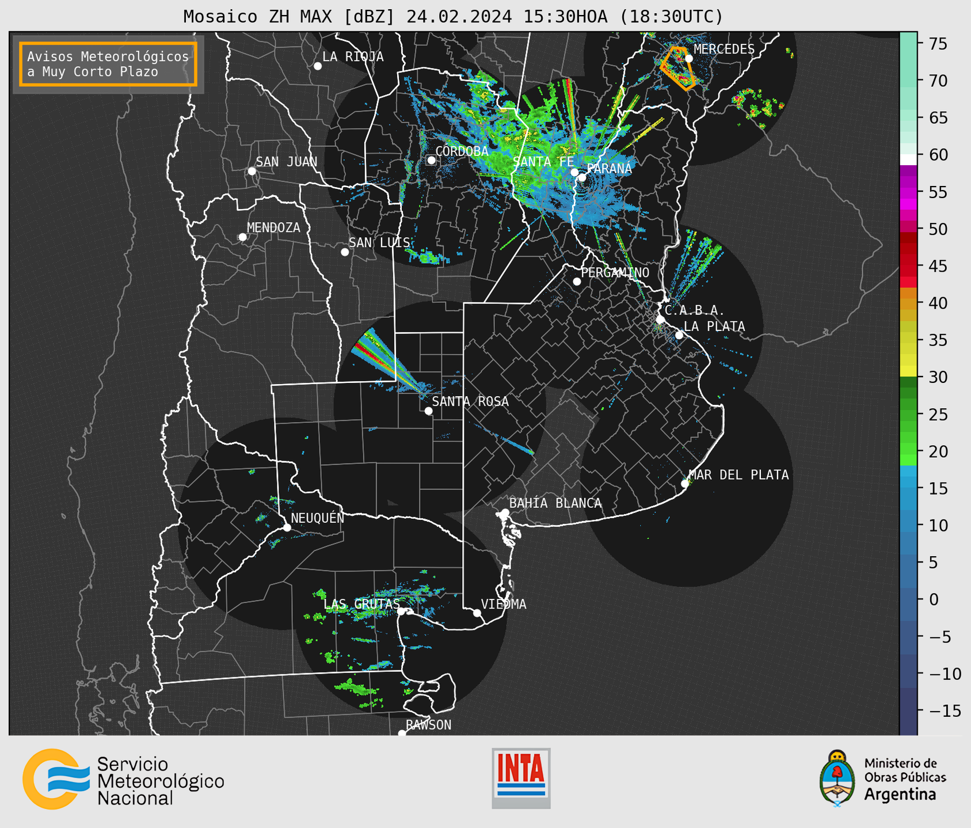Viewport: 971px width, 828px height.
Task: Click the La Rioja city marker dot
Action: point(318,66)
